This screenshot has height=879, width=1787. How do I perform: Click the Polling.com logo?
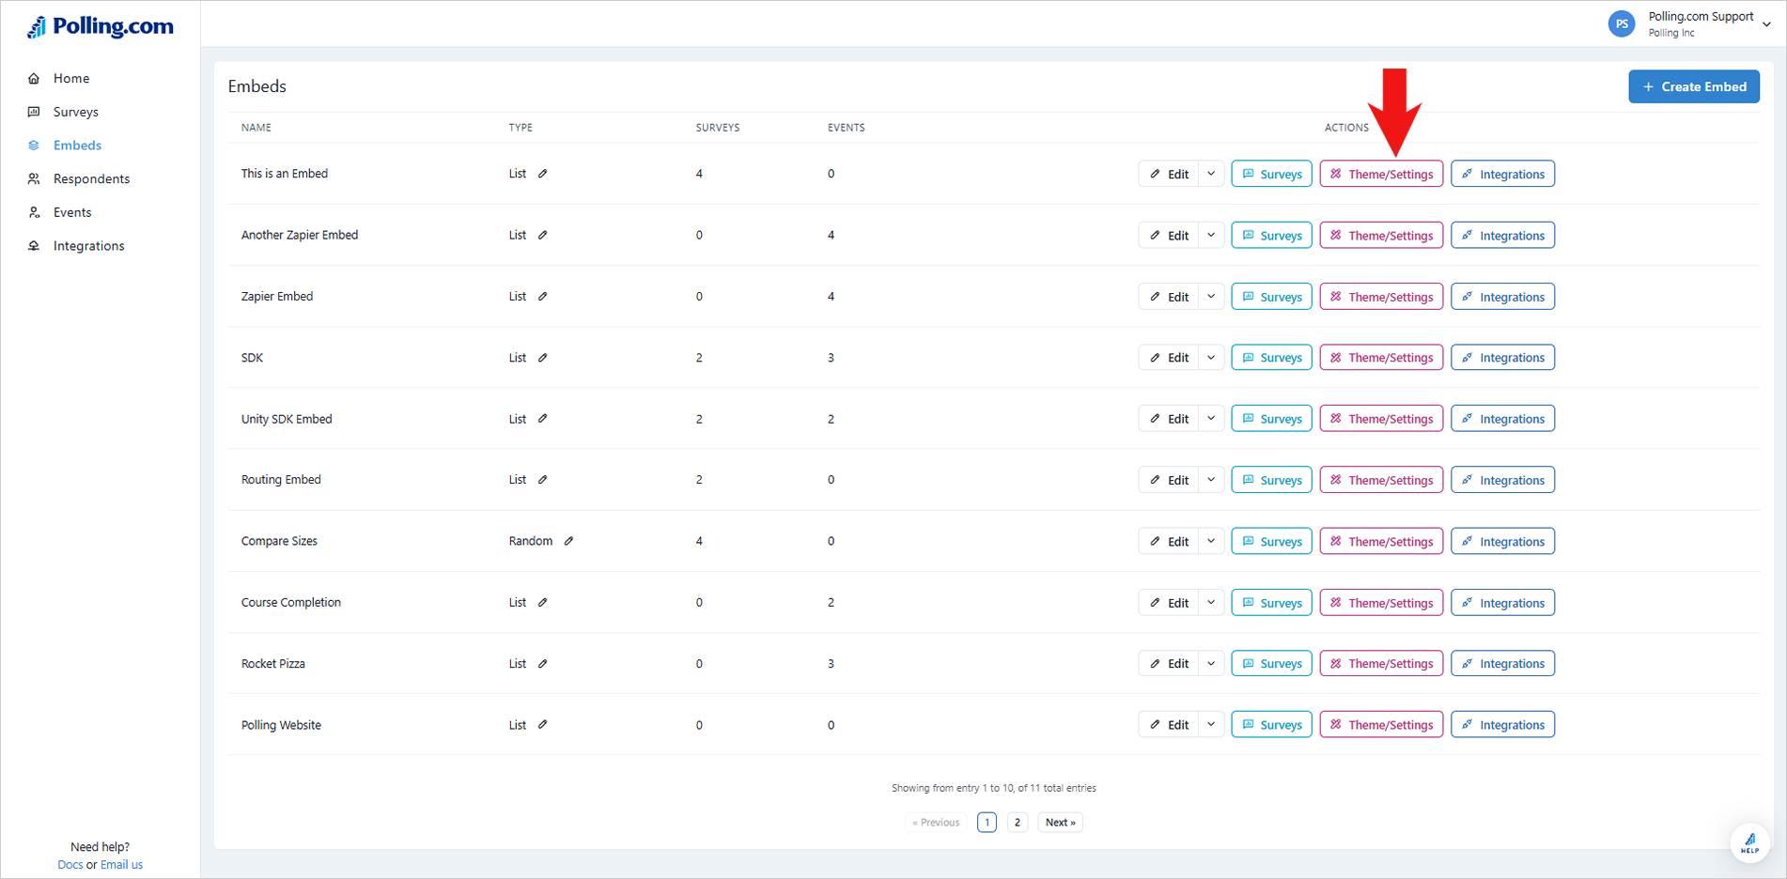(x=100, y=26)
